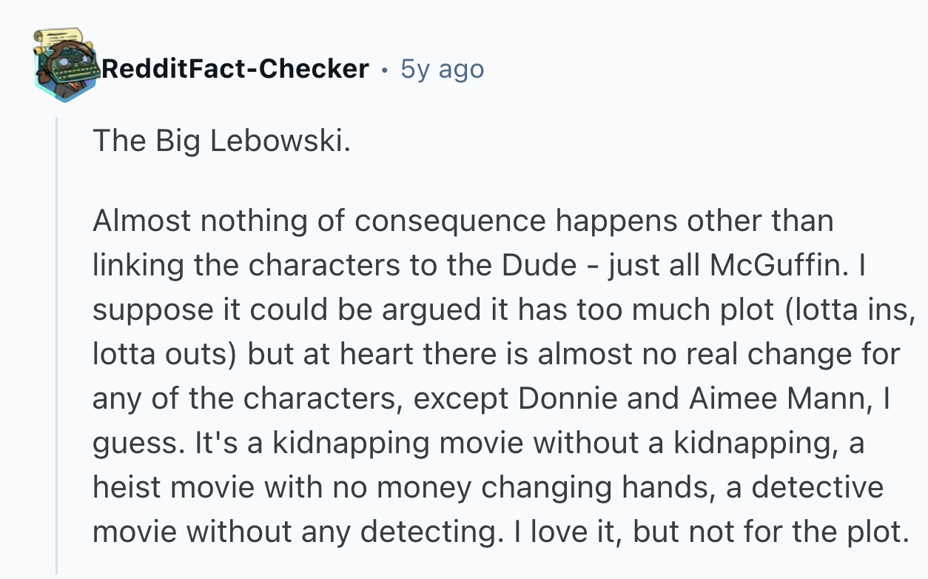Open the RedditFact-Checker user profile link
This screenshot has height=579, width=928.
point(235,69)
